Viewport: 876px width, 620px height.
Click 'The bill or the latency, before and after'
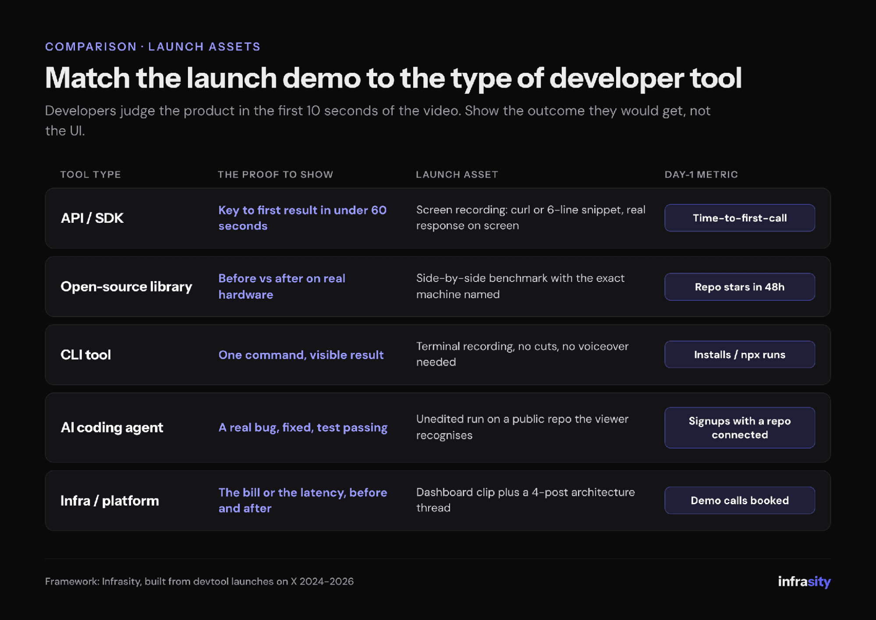point(303,500)
